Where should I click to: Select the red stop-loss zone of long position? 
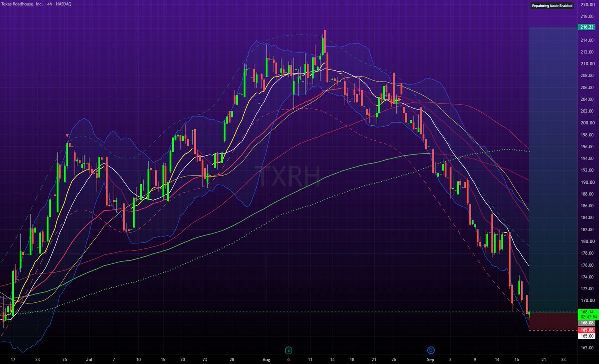[x=553, y=321]
